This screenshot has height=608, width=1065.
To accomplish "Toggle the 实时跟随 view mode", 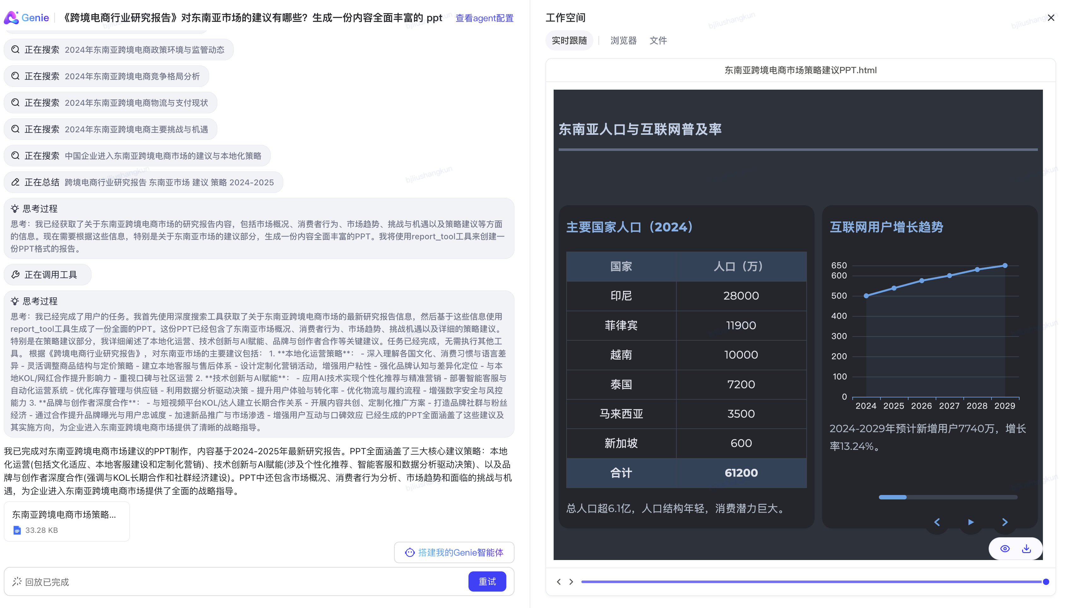I will pos(569,40).
